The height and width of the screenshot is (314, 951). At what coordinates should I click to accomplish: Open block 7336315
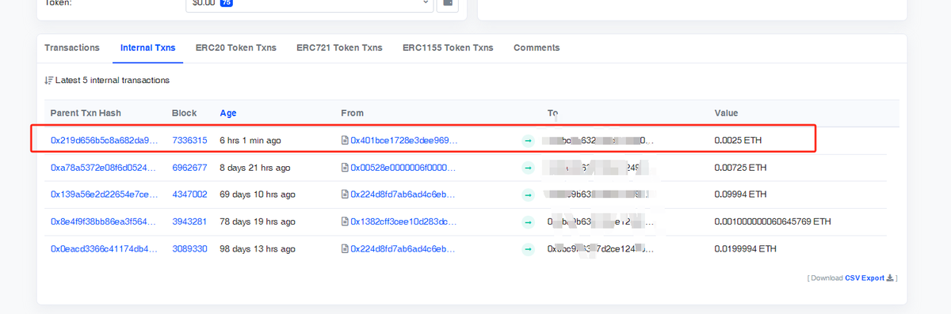tap(189, 140)
